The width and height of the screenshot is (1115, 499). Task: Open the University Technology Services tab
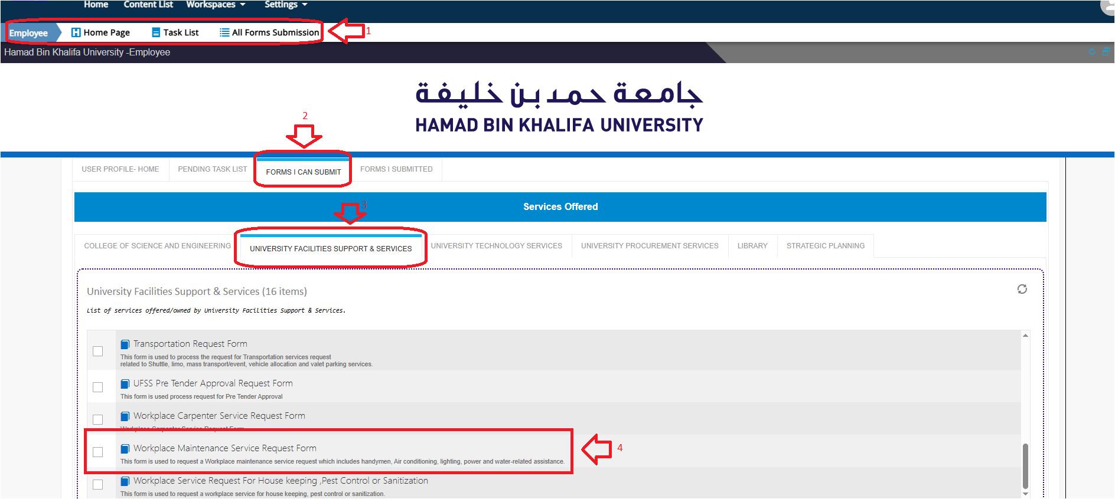point(496,246)
